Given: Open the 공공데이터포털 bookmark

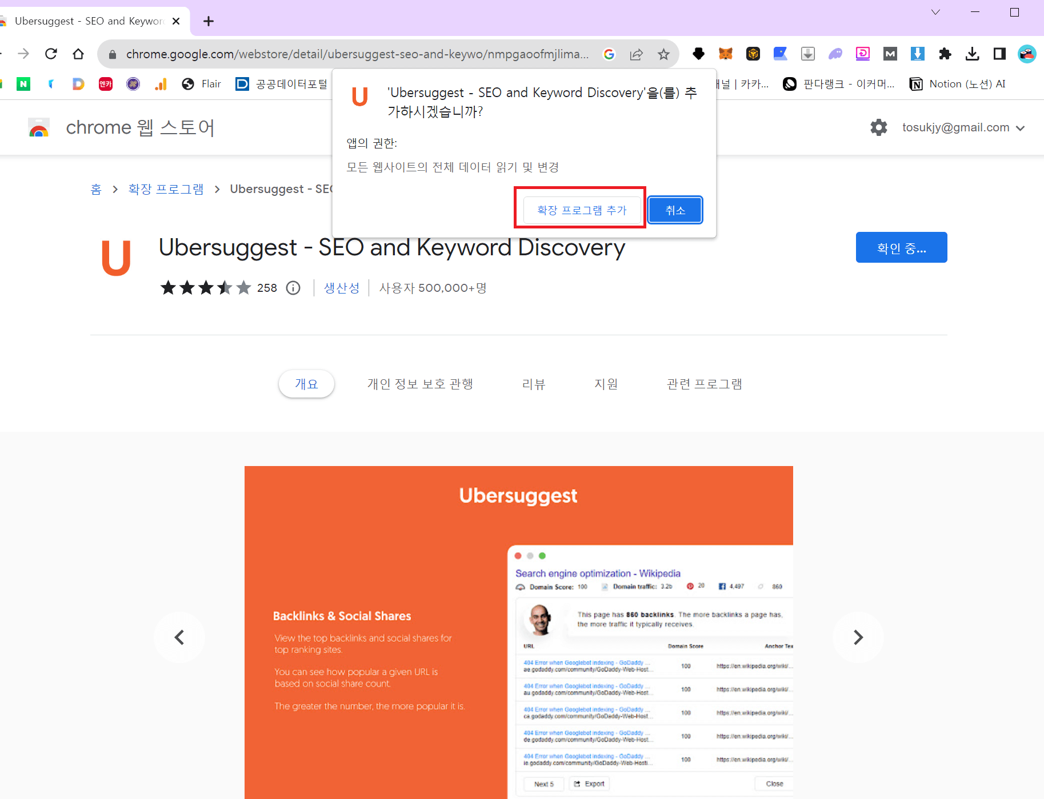Looking at the screenshot, I should click(x=282, y=84).
